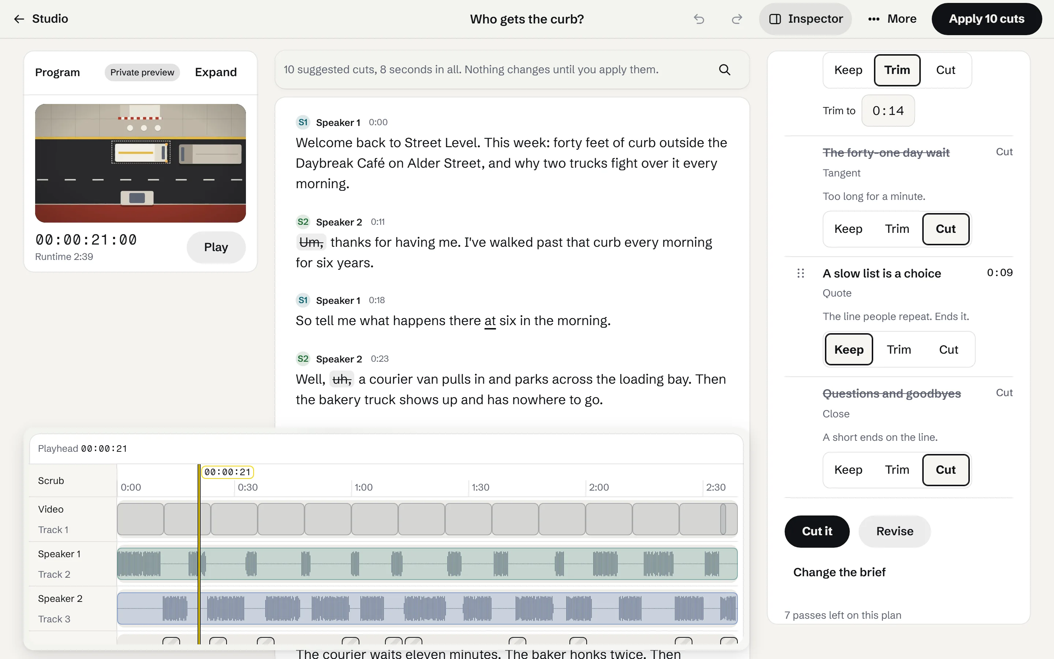Set 'Questions and goodbyes' to Keep

pos(848,470)
